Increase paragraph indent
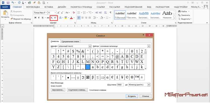The width and height of the screenshot is (210, 103). tap(101, 13)
